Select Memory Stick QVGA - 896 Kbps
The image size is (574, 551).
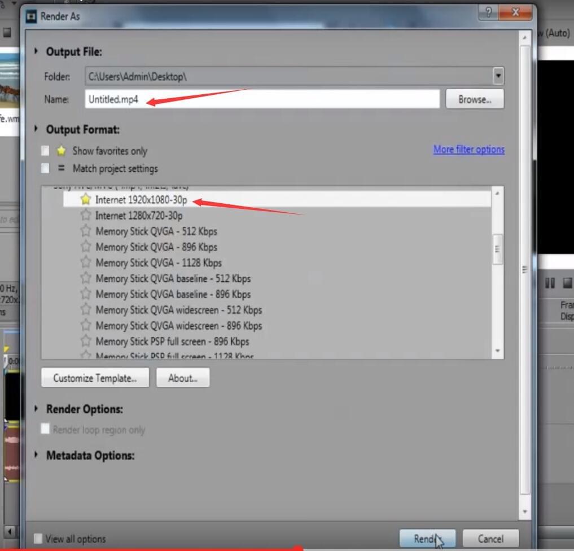click(156, 247)
